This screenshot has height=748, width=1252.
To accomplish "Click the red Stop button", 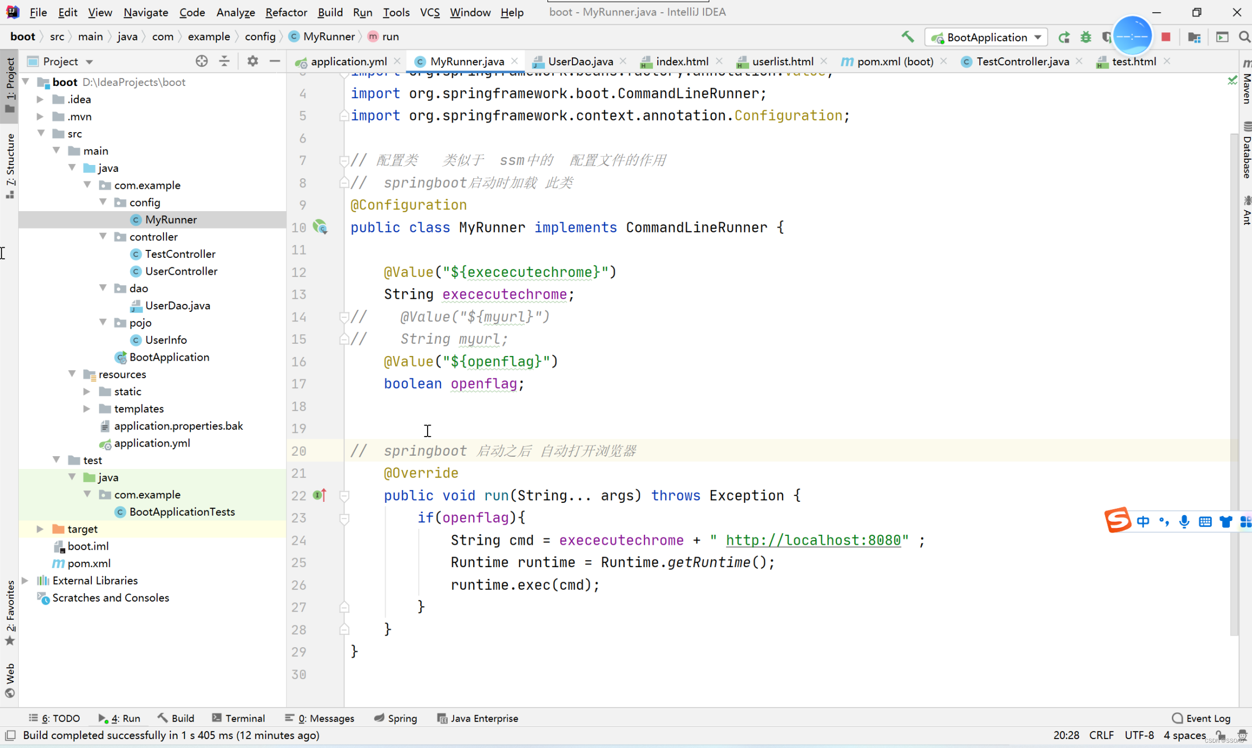I will (1166, 37).
